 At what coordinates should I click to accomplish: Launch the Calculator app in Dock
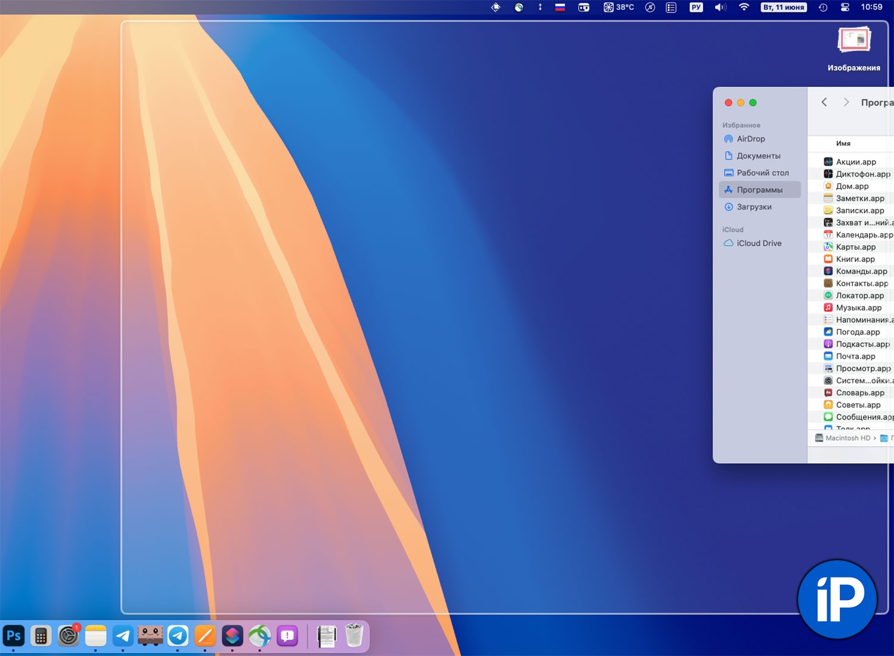41,636
